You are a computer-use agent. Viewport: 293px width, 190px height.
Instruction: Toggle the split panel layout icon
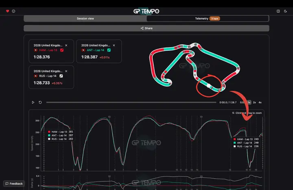point(278,11)
